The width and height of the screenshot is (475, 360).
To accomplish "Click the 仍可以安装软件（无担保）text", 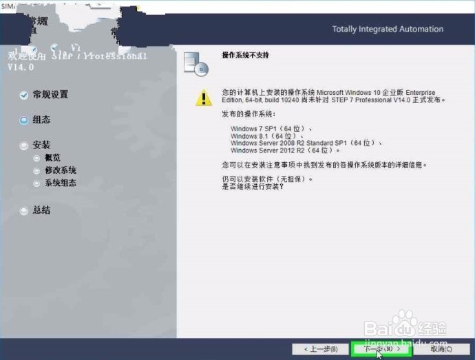I will (x=267, y=179).
